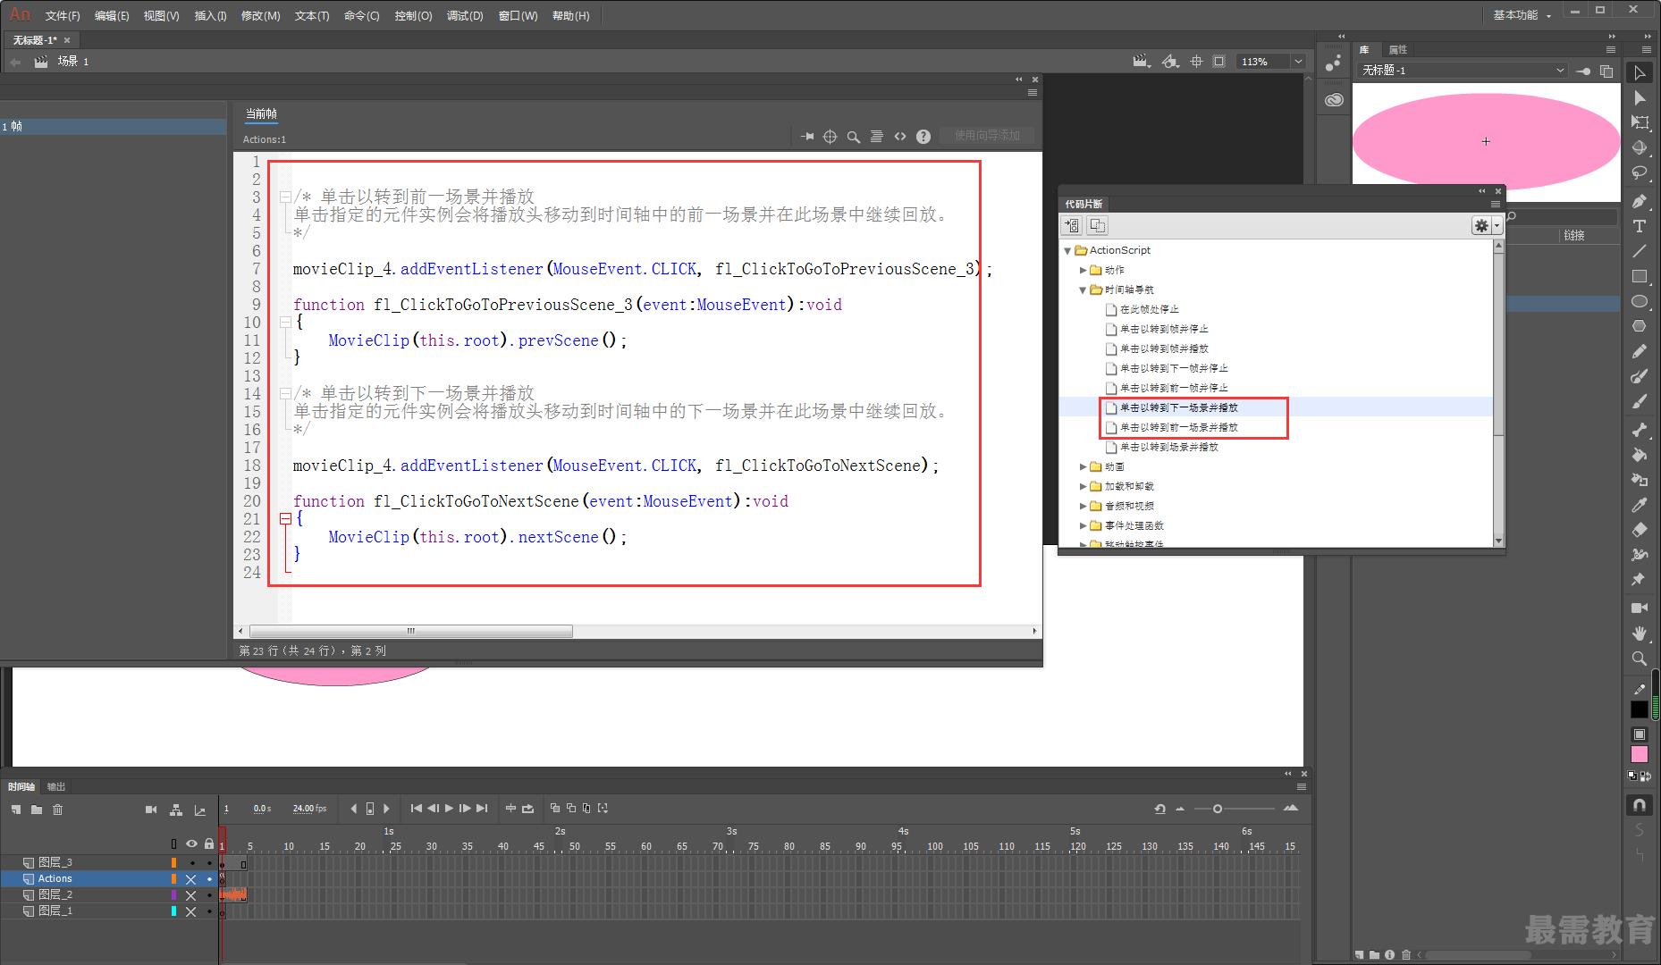
Task: Click the format code icon
Action: coord(877,137)
